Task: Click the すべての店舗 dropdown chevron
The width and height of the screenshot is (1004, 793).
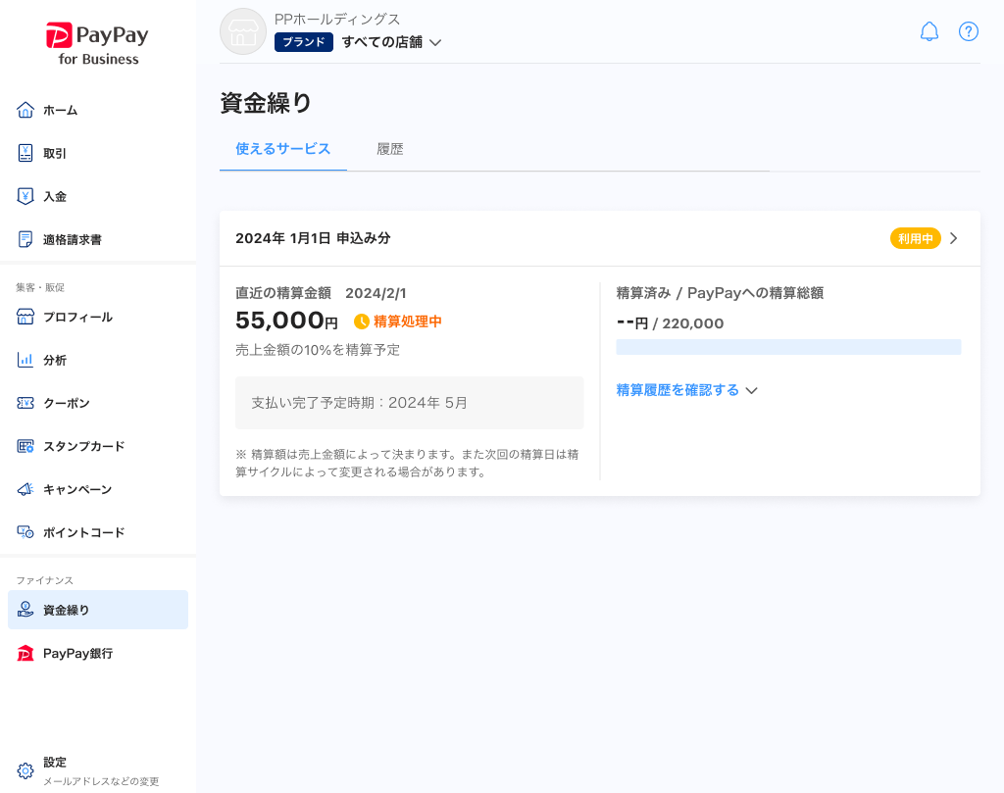Action: coord(435,43)
